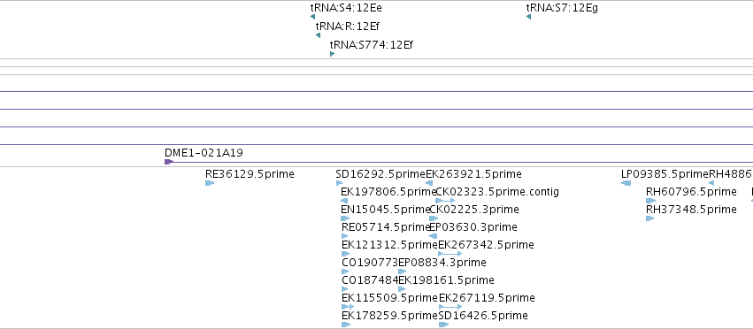Click the EK178259.5prime text label
Viewport: 753px width, 329px height.
(389, 316)
